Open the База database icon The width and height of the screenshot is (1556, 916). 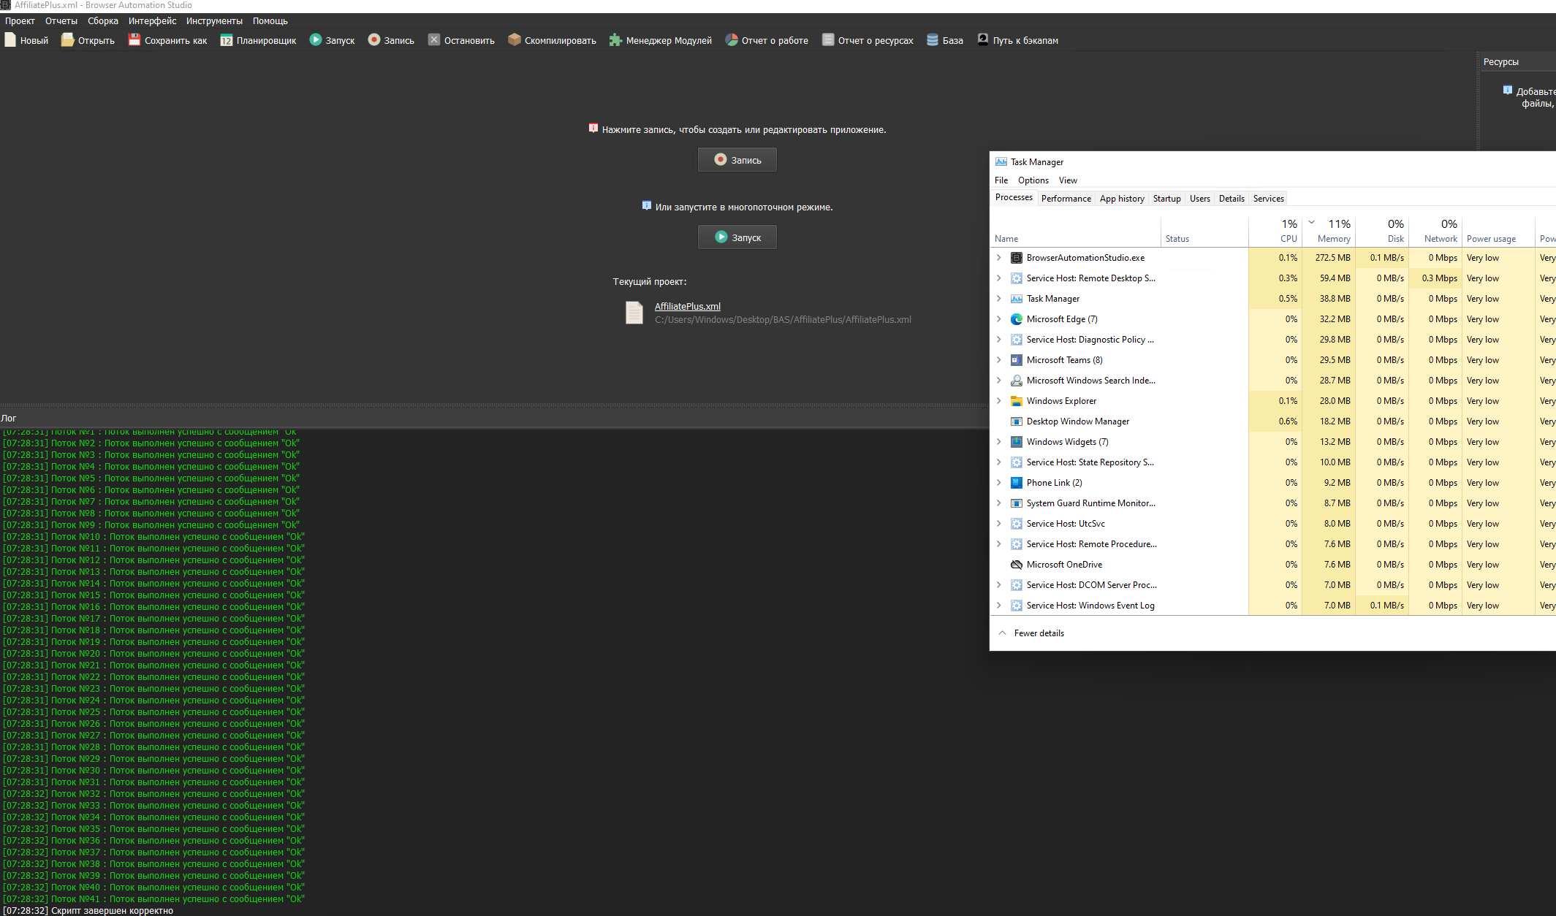coord(933,40)
